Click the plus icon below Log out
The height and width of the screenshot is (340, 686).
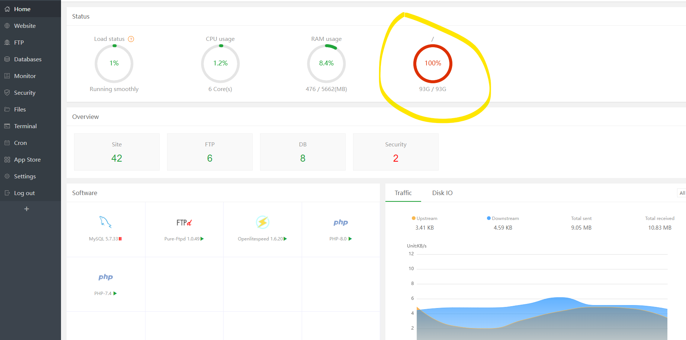tap(26, 209)
